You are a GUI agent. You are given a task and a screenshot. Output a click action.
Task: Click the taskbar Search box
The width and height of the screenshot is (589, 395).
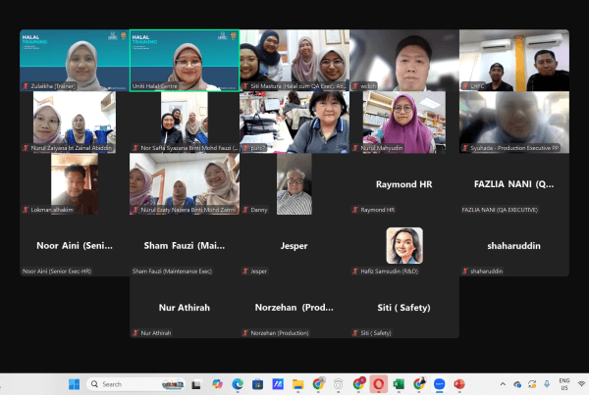(x=136, y=384)
